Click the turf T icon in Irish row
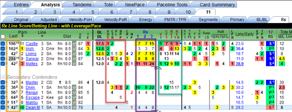This screenshot has height=112, width=292. (x=74, y=49)
